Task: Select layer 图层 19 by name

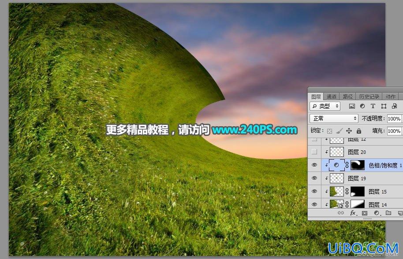Action: 357,179
